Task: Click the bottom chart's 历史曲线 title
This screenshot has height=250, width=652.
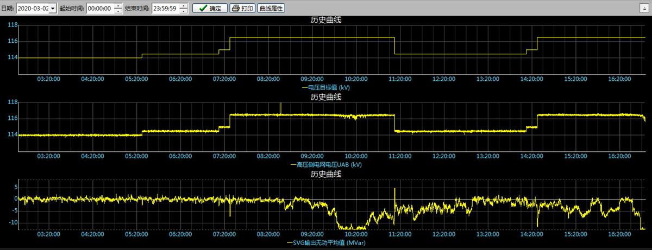Action: [x=325, y=174]
